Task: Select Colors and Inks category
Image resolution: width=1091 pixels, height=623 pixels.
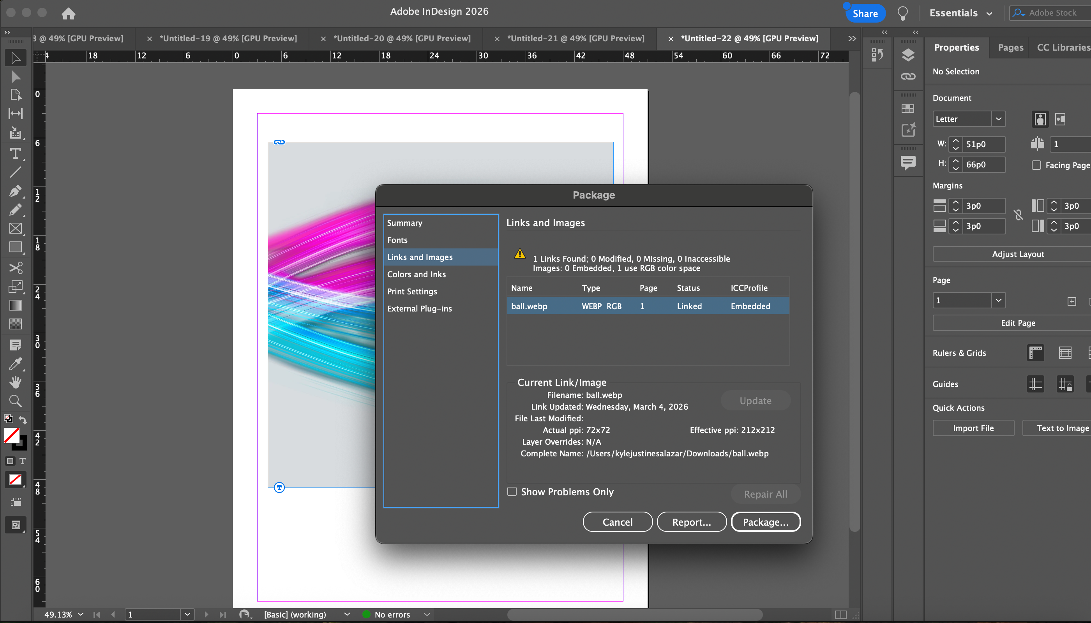Action: point(416,274)
